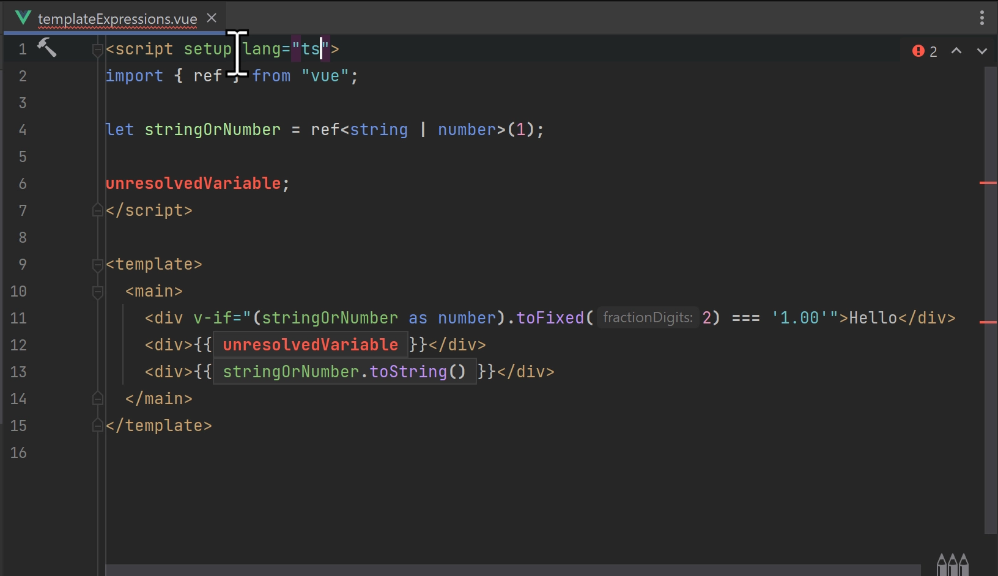Image resolution: width=998 pixels, height=576 pixels.
Task: Click the "vue" import string on line 2
Action: [325, 76]
